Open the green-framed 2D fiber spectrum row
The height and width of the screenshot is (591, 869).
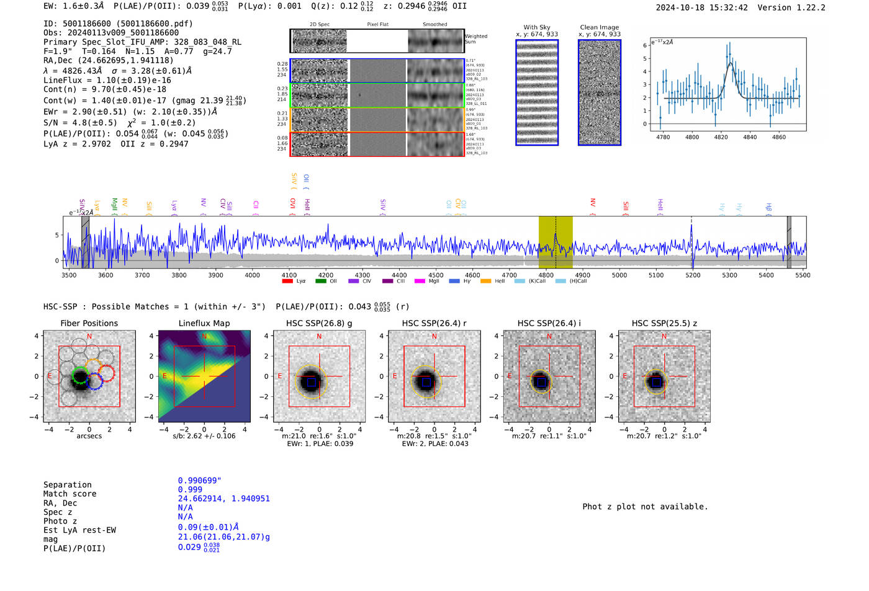pyautogui.click(x=377, y=96)
